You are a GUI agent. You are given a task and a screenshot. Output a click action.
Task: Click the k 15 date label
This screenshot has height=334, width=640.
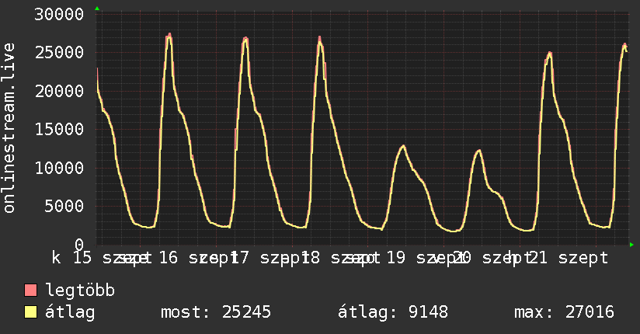click(x=71, y=258)
